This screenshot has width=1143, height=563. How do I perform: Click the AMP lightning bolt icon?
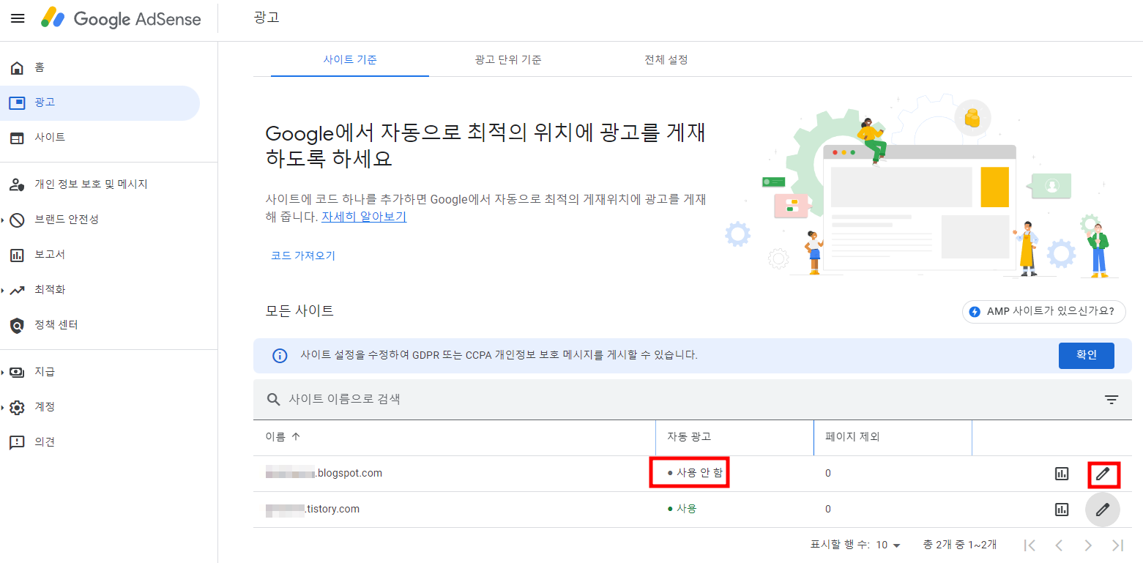click(x=975, y=311)
